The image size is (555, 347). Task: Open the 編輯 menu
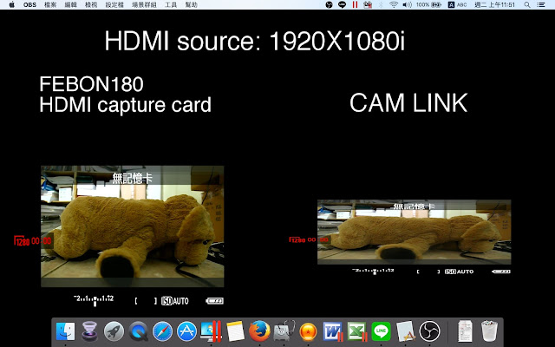tap(71, 4)
